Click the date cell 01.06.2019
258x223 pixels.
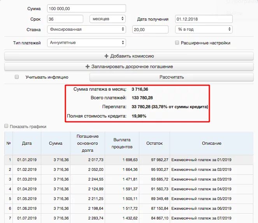click(27, 208)
